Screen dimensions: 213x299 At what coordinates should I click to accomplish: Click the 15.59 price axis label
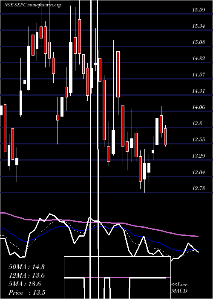point(199,9)
